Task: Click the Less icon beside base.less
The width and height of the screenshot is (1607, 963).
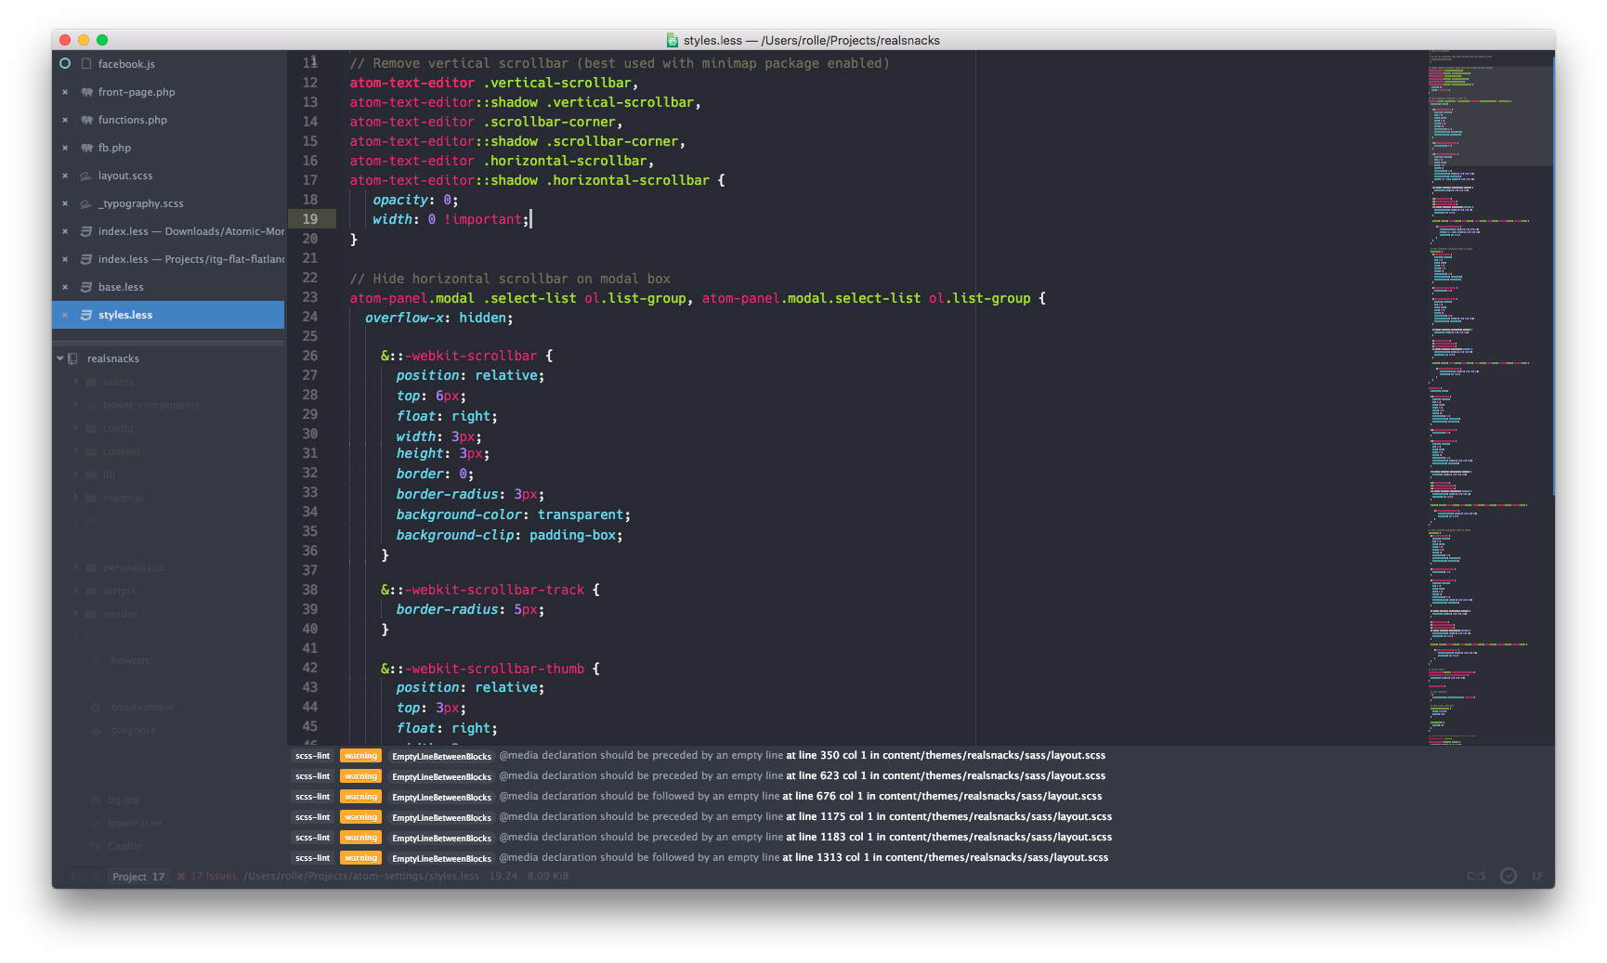Action: [85, 287]
